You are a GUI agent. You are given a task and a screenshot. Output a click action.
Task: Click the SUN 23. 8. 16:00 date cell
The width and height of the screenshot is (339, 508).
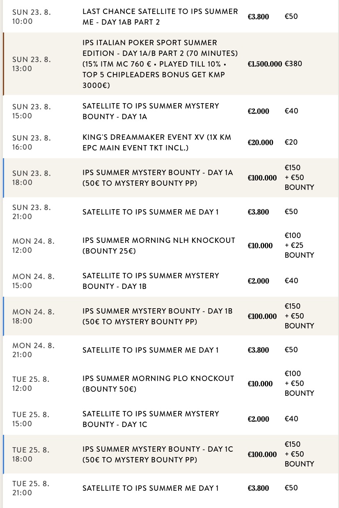pyautogui.click(x=32, y=143)
